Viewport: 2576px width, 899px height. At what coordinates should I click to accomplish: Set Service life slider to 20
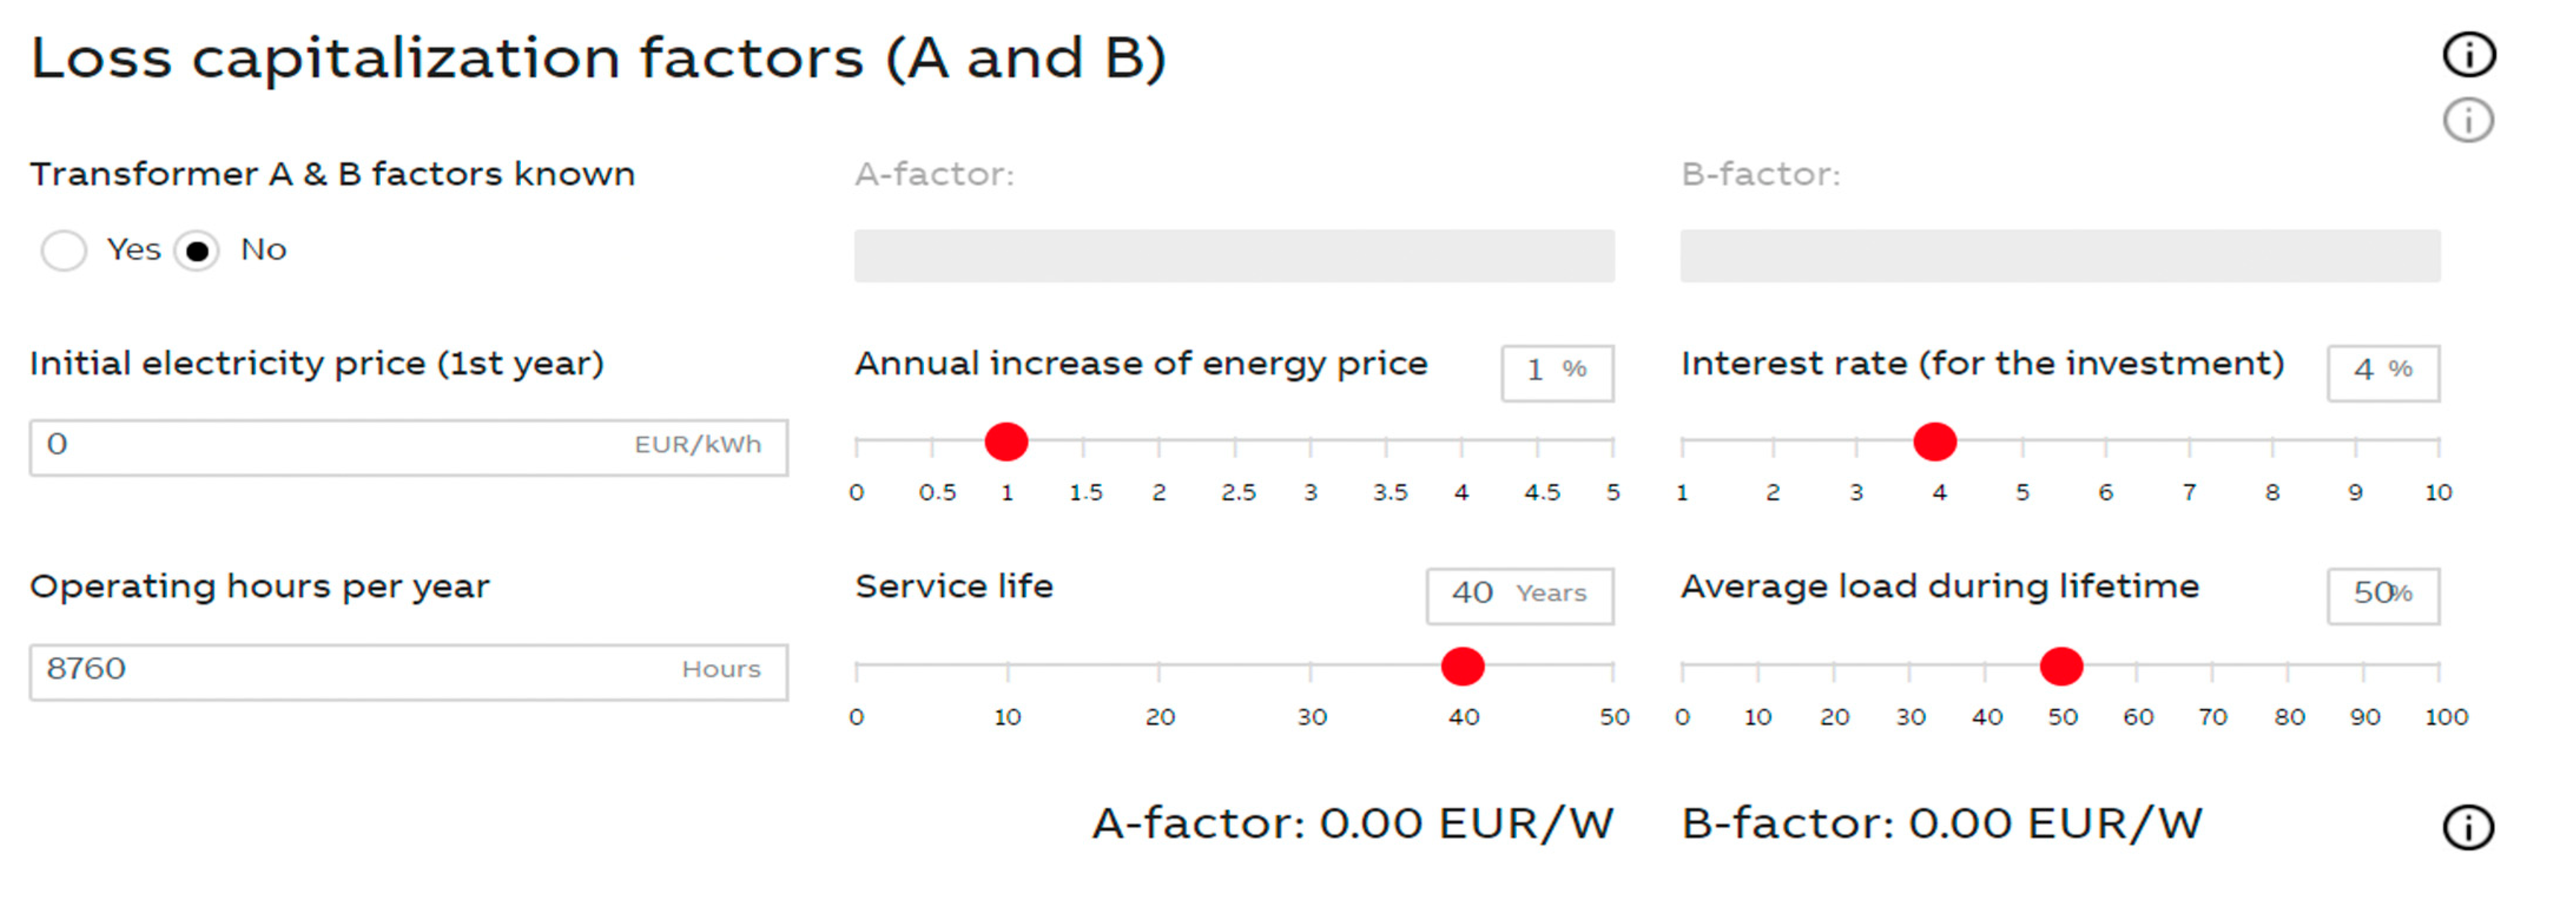[1159, 666]
